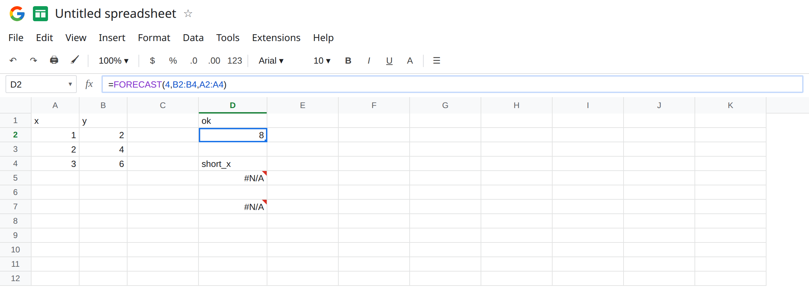Select the #N/A cell in row 5
Image resolution: width=809 pixels, height=290 pixels.
pyautogui.click(x=233, y=178)
